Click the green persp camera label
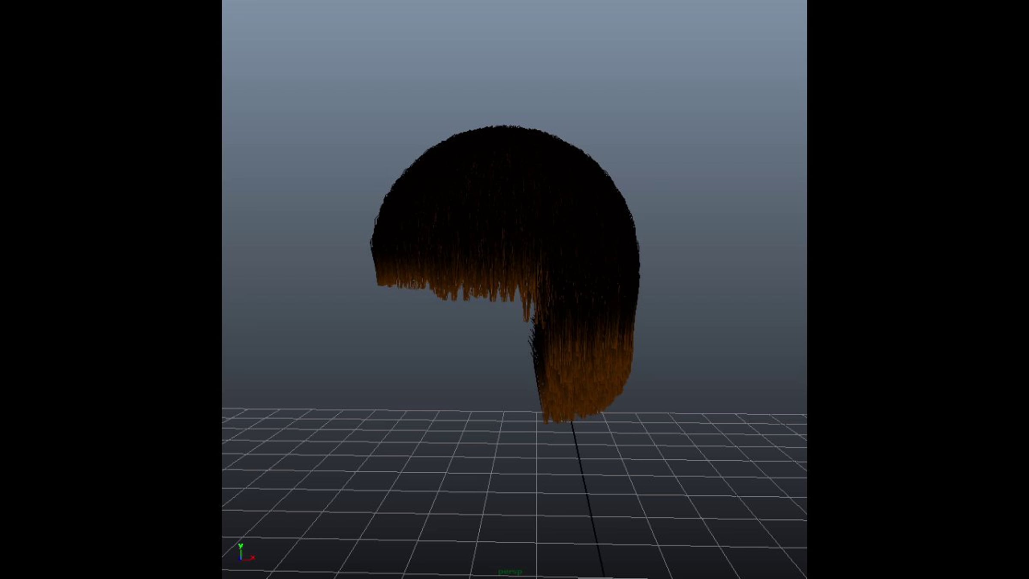This screenshot has width=1029, height=579. click(x=510, y=572)
